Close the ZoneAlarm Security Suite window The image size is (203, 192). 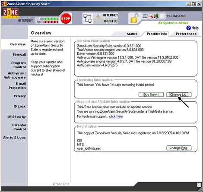coord(199,4)
